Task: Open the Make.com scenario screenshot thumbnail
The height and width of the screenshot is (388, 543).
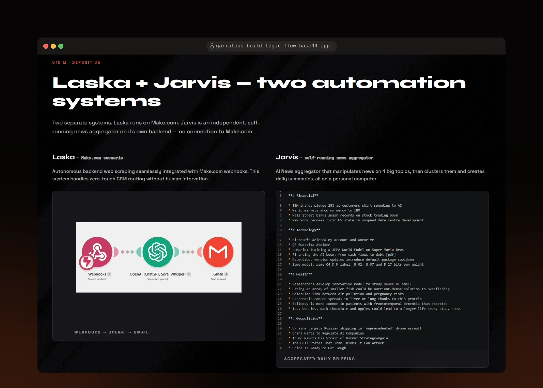Action: (x=159, y=257)
